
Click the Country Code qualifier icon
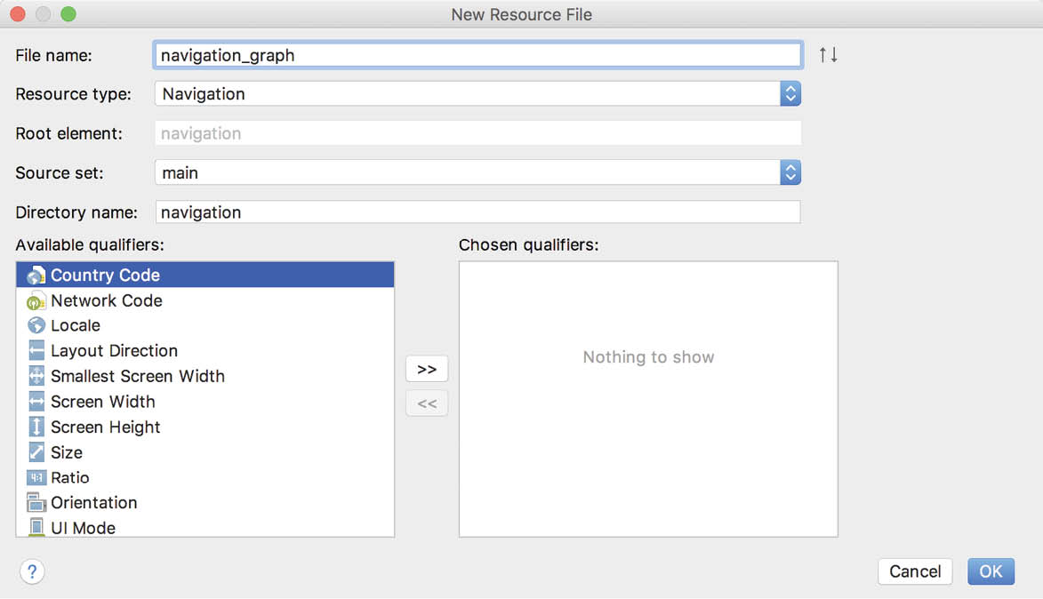pyautogui.click(x=36, y=276)
